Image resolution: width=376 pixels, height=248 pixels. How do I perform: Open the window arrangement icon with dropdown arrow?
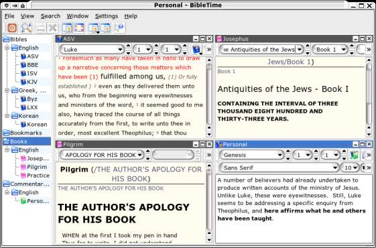(94, 28)
